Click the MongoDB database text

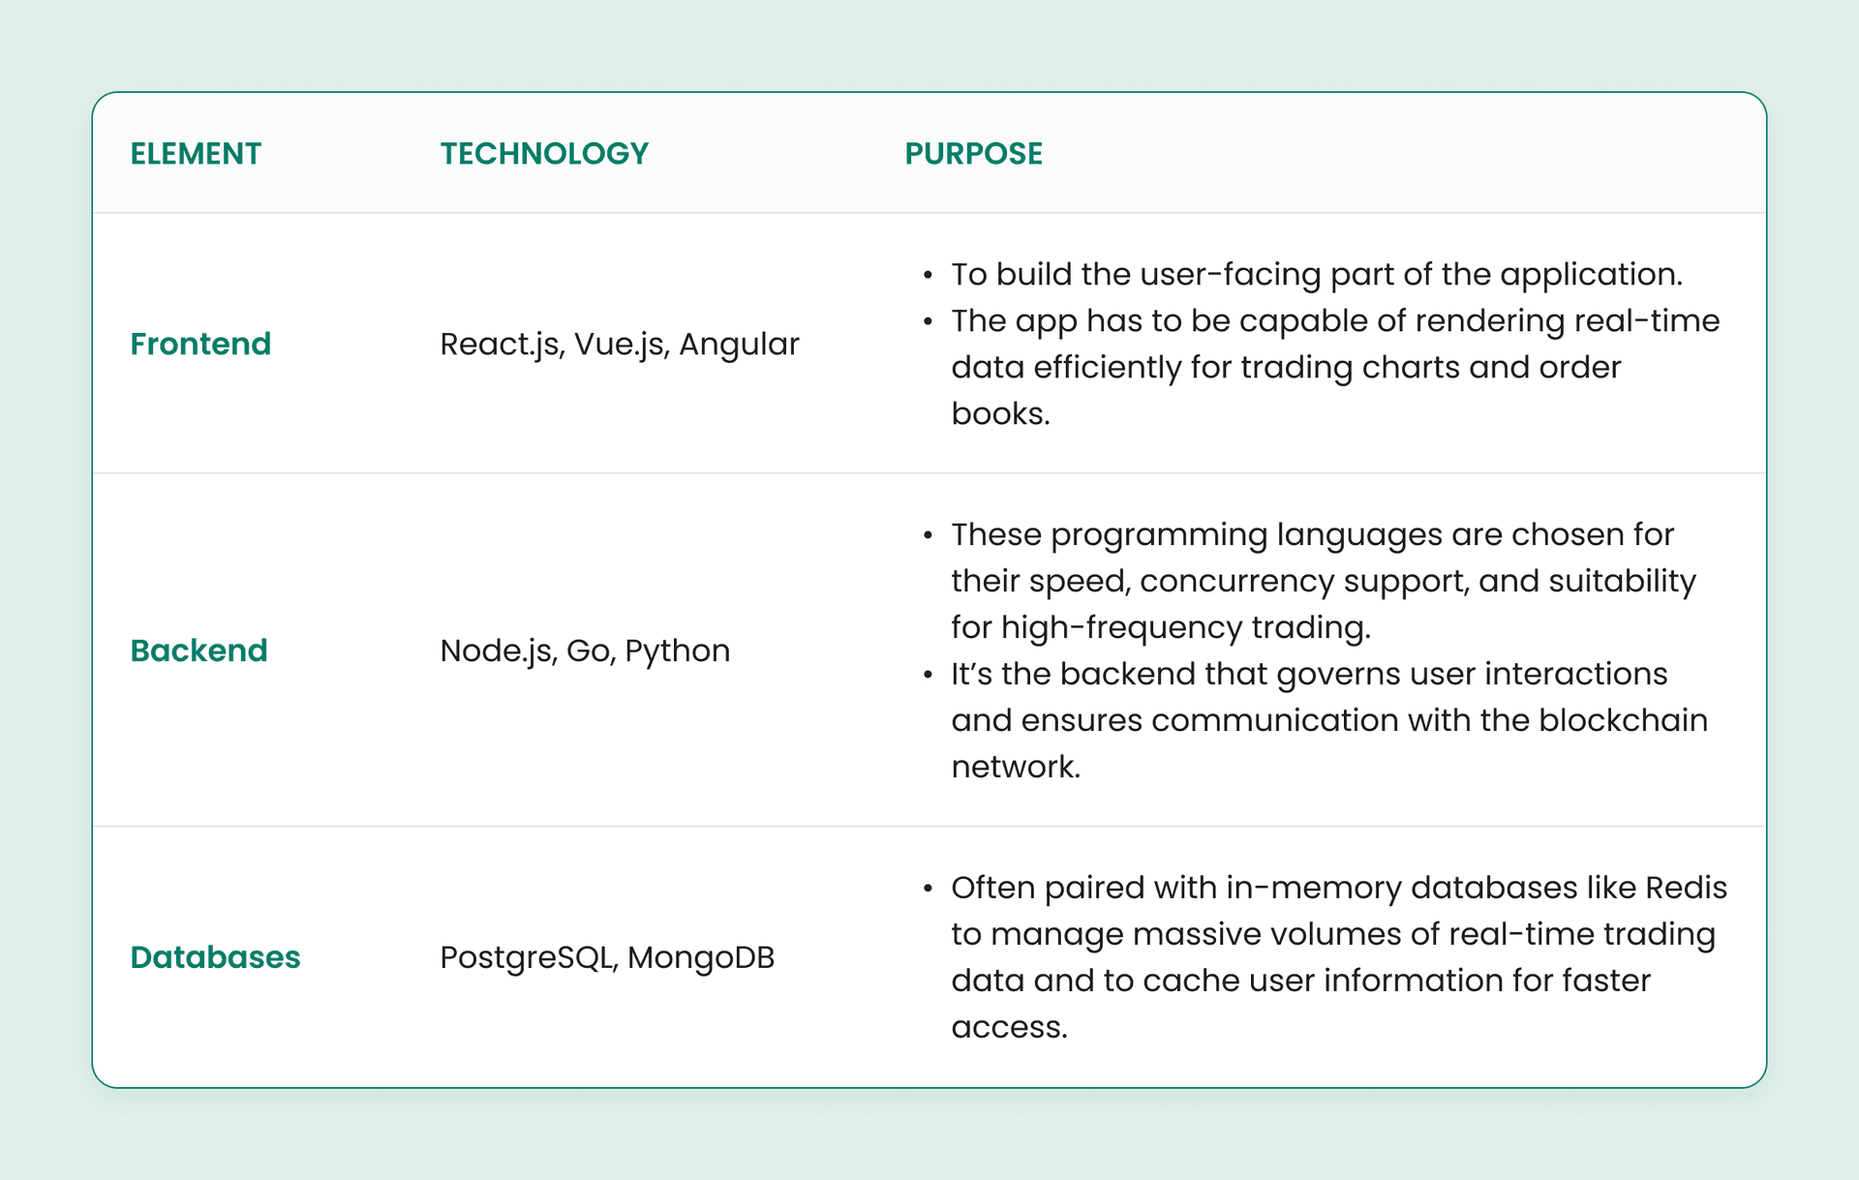point(701,958)
